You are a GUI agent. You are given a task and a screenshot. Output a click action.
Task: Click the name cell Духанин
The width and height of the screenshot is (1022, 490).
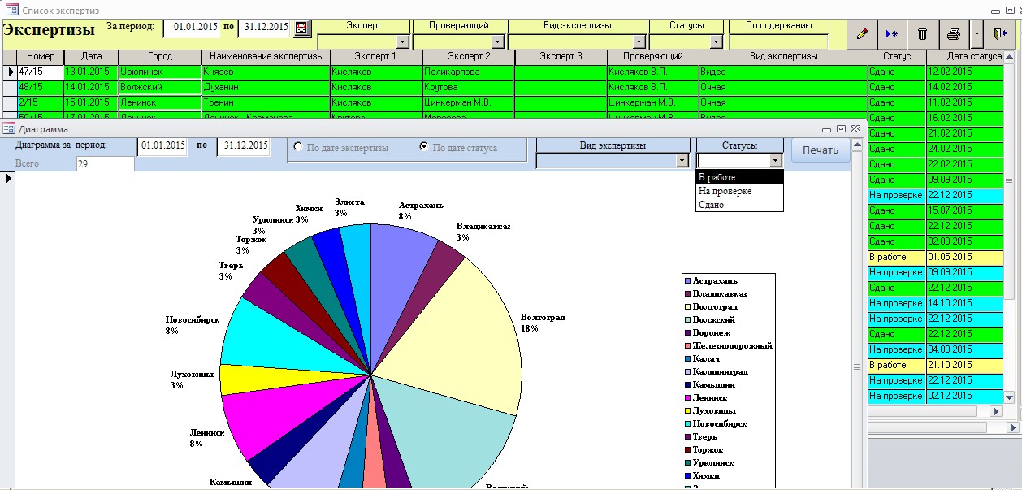tap(266, 87)
